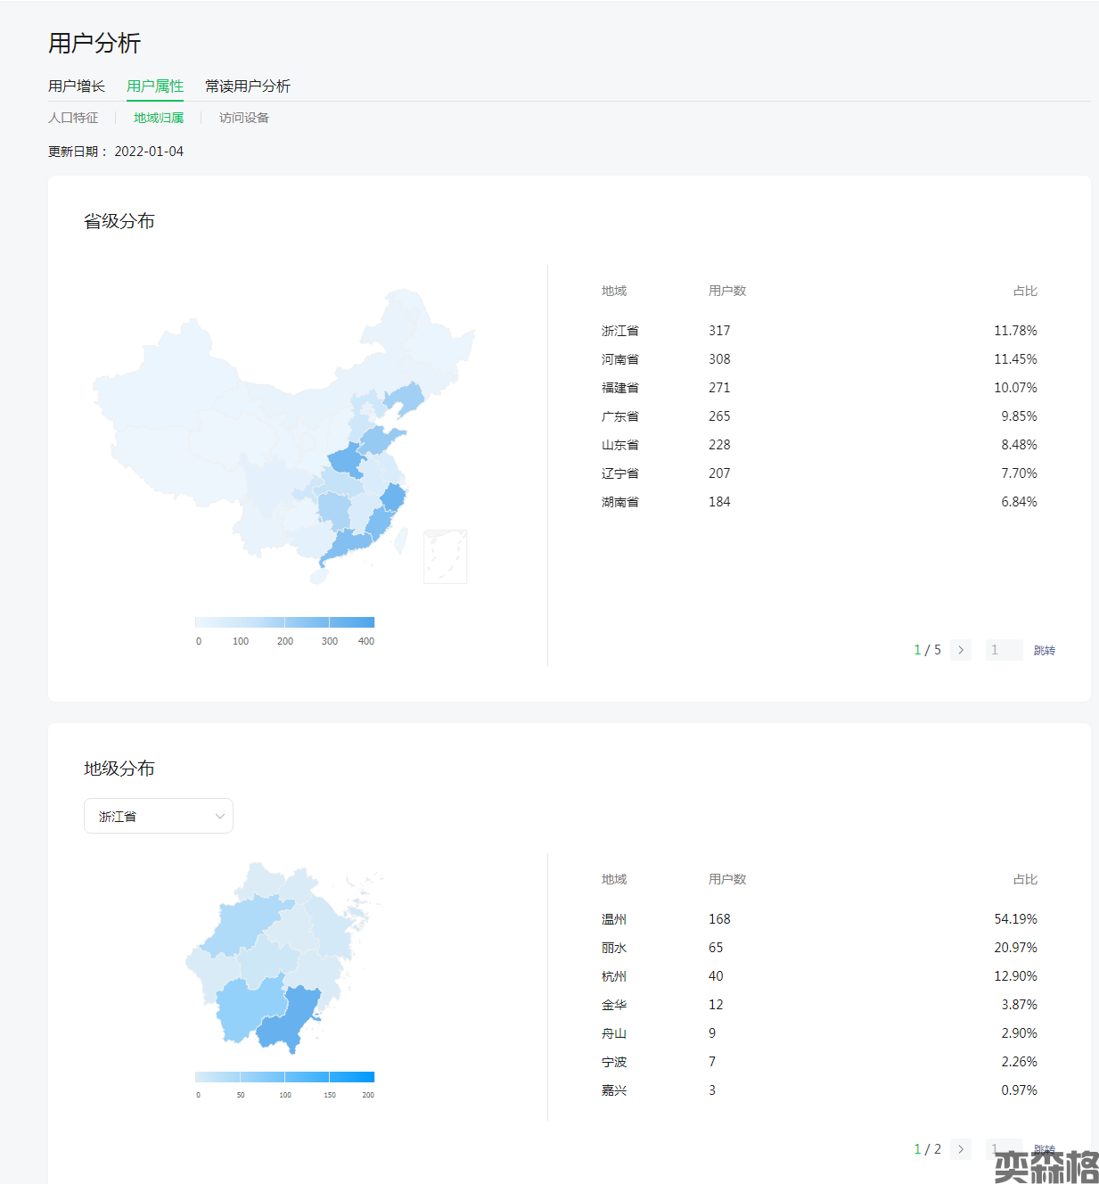Switch to the 常读用户分析 tab
Image resolution: width=1099 pixels, height=1184 pixels.
(x=247, y=86)
